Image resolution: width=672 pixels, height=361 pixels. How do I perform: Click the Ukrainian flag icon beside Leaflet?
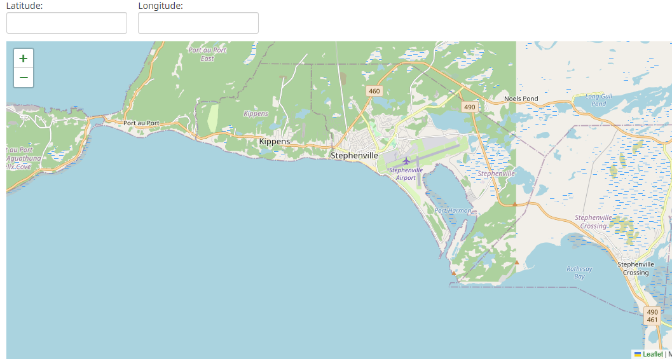(638, 355)
